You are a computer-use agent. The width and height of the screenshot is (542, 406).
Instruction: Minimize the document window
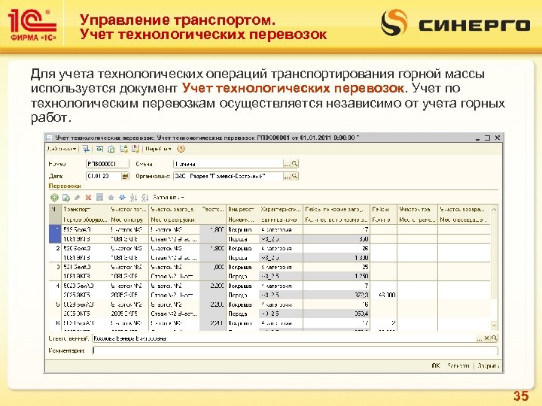pos(478,138)
